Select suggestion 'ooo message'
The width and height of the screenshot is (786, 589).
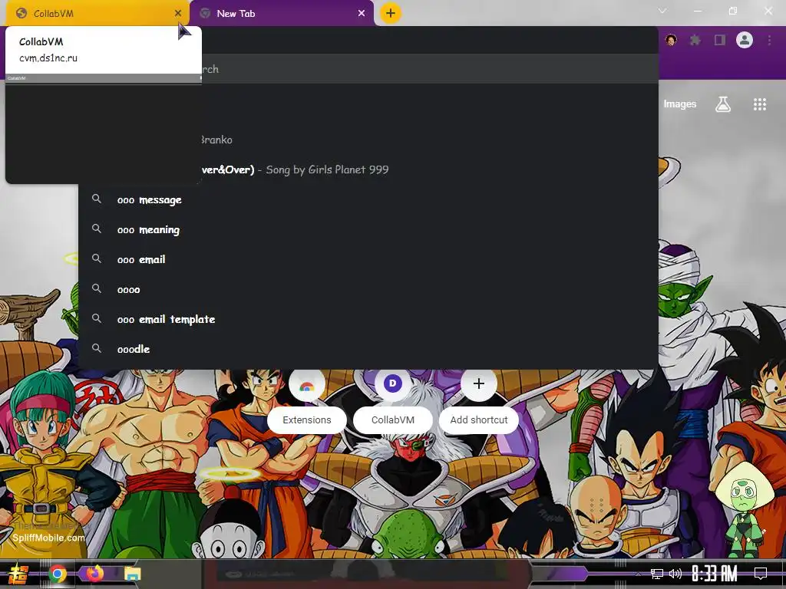[368, 200]
